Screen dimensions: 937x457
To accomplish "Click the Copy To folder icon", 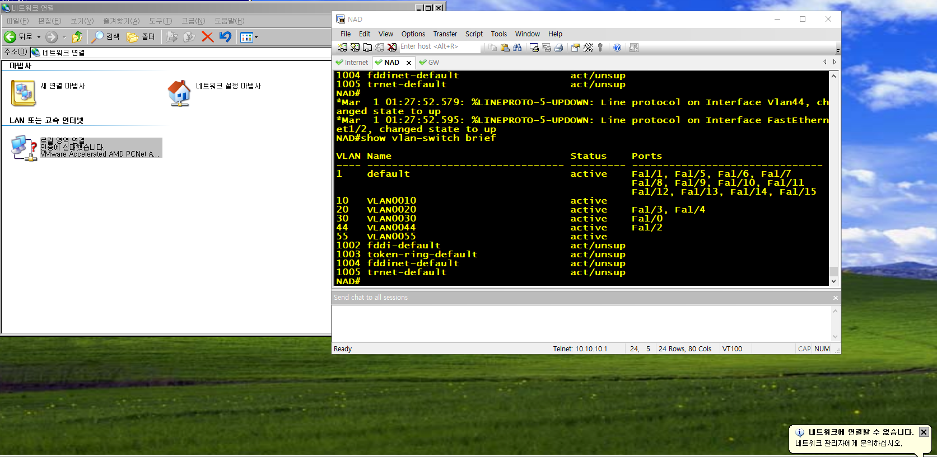I will [x=189, y=37].
